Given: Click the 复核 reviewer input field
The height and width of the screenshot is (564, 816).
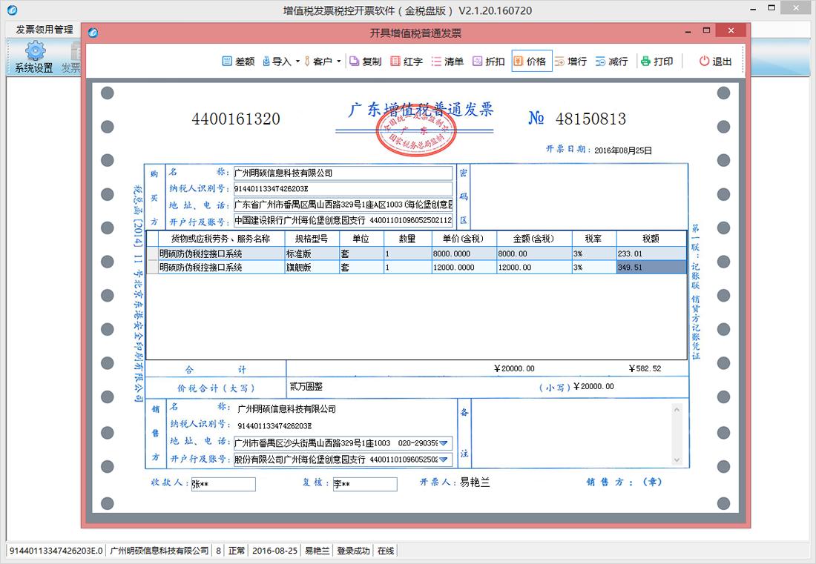Looking at the screenshot, I should tap(363, 485).
